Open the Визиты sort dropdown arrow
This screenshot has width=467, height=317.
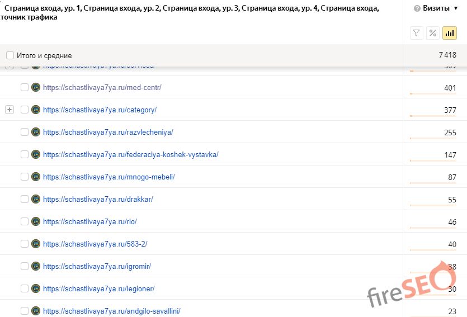pos(456,8)
